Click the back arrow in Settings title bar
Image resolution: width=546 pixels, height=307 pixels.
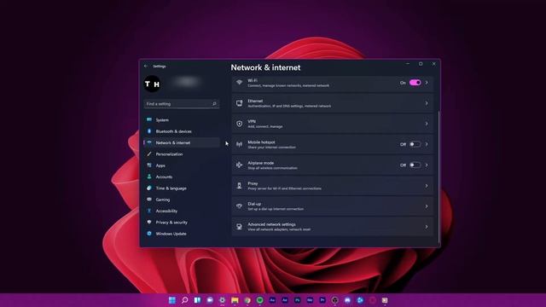tap(146, 67)
